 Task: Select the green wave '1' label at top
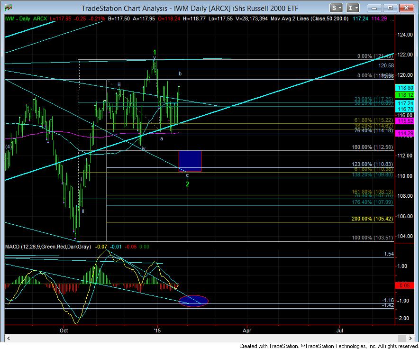coord(155,53)
